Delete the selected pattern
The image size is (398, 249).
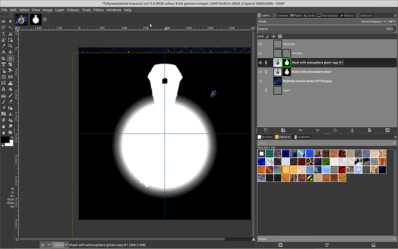click(280, 245)
